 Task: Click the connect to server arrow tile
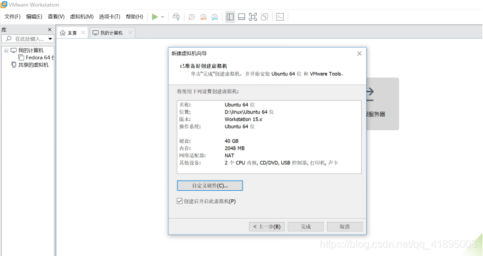tap(382, 104)
